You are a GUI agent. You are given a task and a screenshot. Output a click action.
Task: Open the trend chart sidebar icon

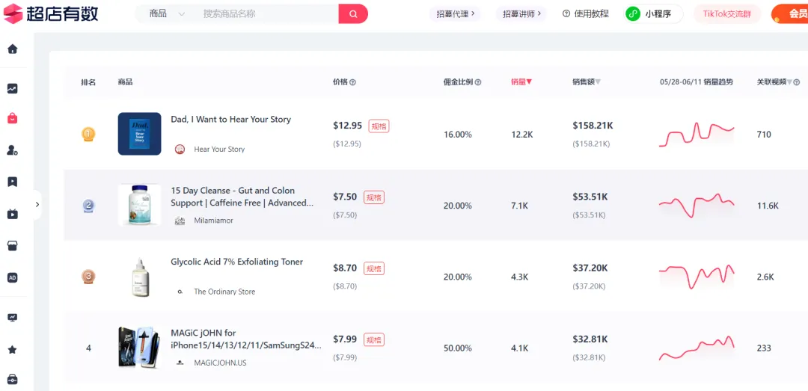[x=13, y=89]
